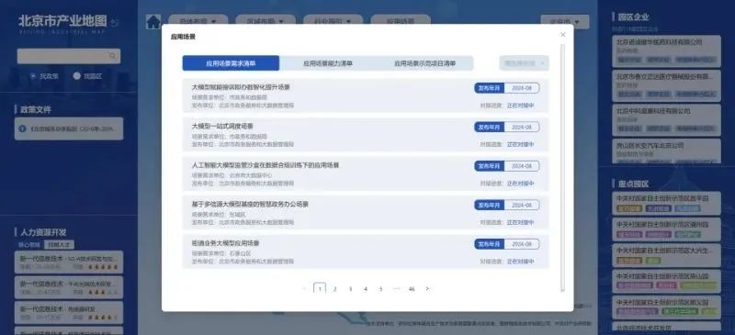Click info icon on policy file item

coord(22,128)
